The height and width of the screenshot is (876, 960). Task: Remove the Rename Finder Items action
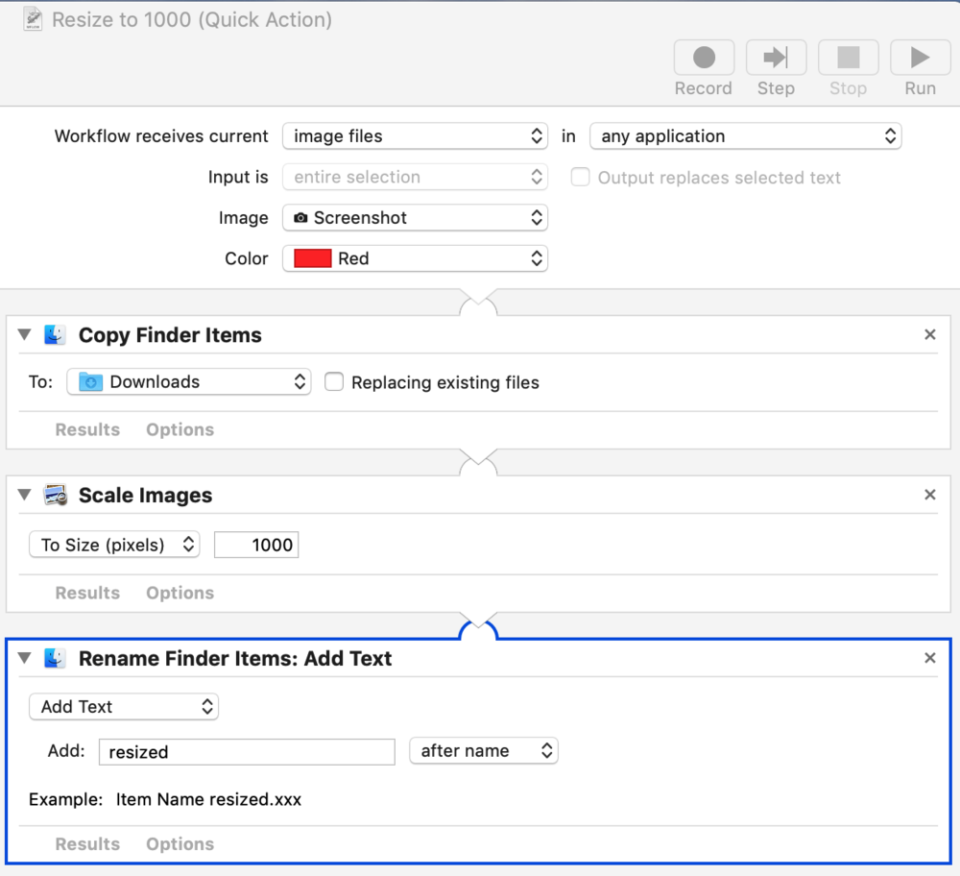930,658
